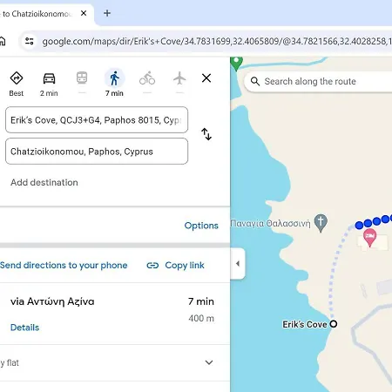The image size is (392, 392).
Task: Expand the mostly flat elevation chevron
Action: point(209,362)
